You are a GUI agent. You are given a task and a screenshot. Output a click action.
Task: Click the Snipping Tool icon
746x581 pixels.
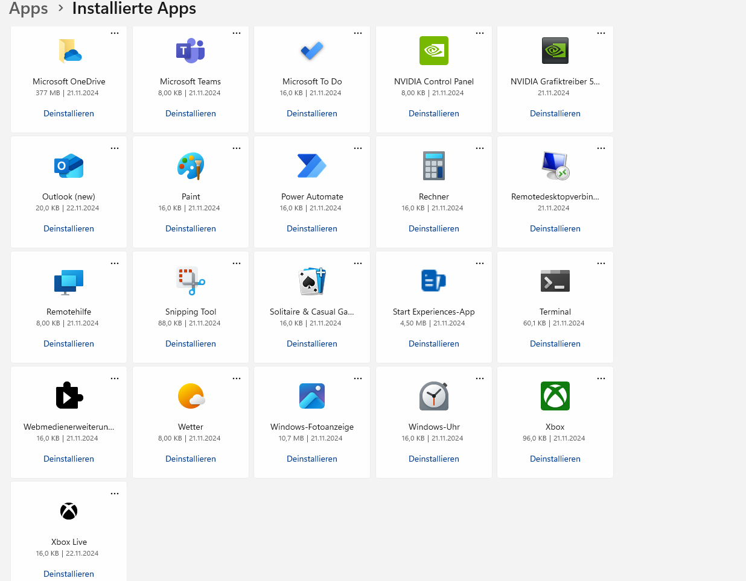pyautogui.click(x=191, y=281)
